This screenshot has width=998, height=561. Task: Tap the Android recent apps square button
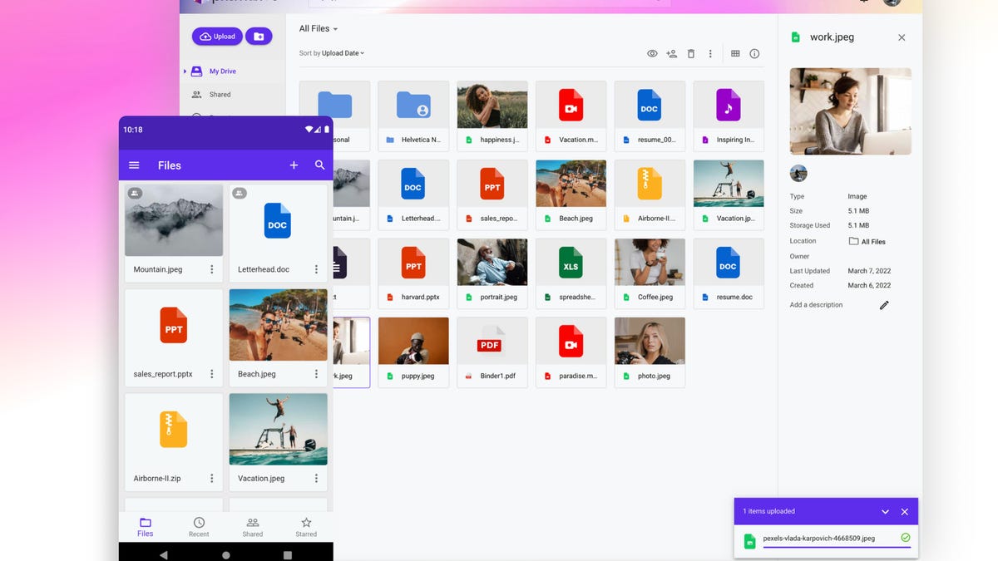tap(288, 554)
